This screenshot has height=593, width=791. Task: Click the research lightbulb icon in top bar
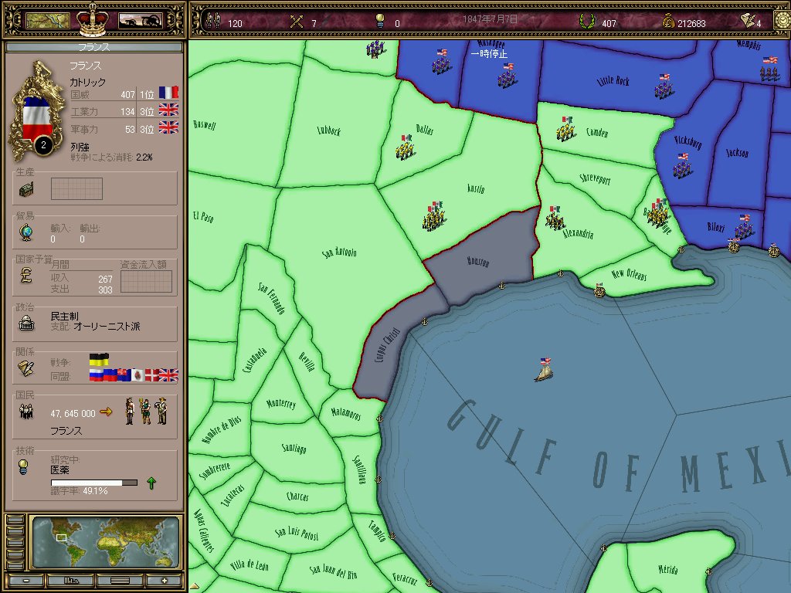click(380, 21)
